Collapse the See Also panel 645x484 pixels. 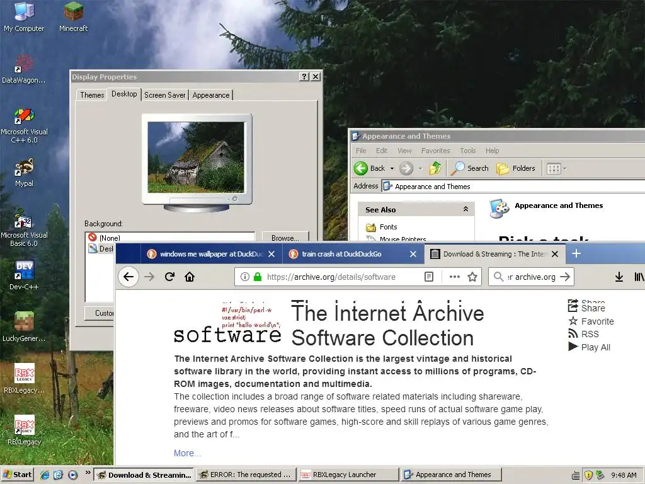pos(465,209)
